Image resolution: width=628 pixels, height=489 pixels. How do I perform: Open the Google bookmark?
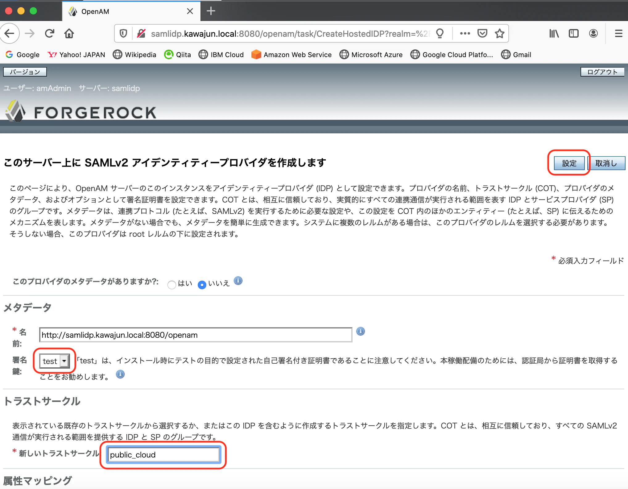[23, 55]
